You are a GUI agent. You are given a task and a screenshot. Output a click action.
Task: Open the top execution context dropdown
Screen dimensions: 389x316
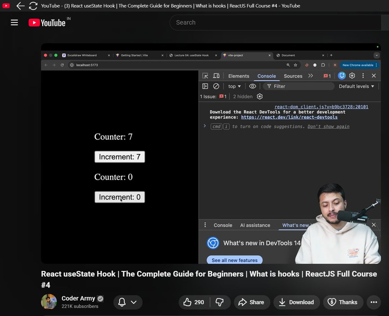[x=234, y=86]
